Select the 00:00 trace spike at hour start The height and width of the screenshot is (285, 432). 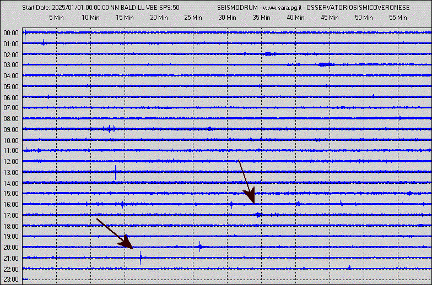tap(25, 34)
